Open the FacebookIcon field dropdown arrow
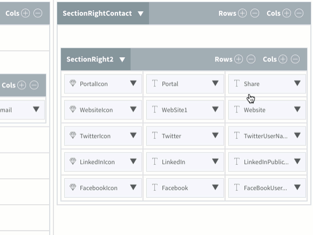The height and width of the screenshot is (235, 313). [x=133, y=187]
